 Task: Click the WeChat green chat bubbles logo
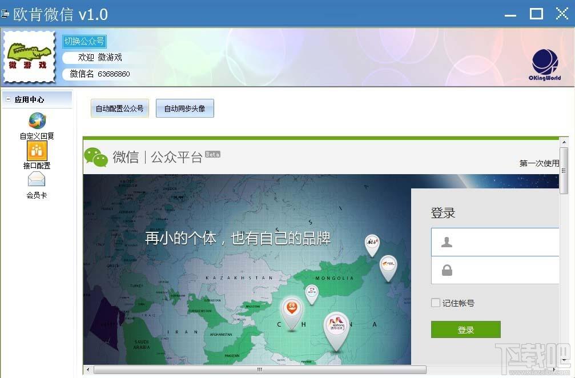96,157
